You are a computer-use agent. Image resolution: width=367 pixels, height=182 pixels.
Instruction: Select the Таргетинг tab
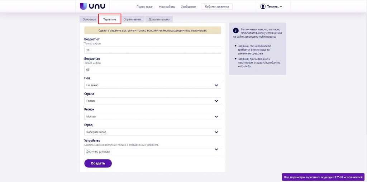(110, 19)
